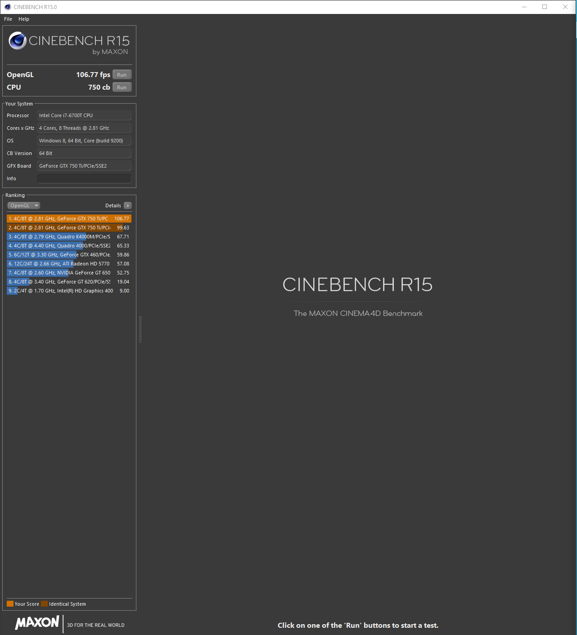
Task: Click the GFX Board GeForce GTX 750 Ti field
Action: [84, 166]
